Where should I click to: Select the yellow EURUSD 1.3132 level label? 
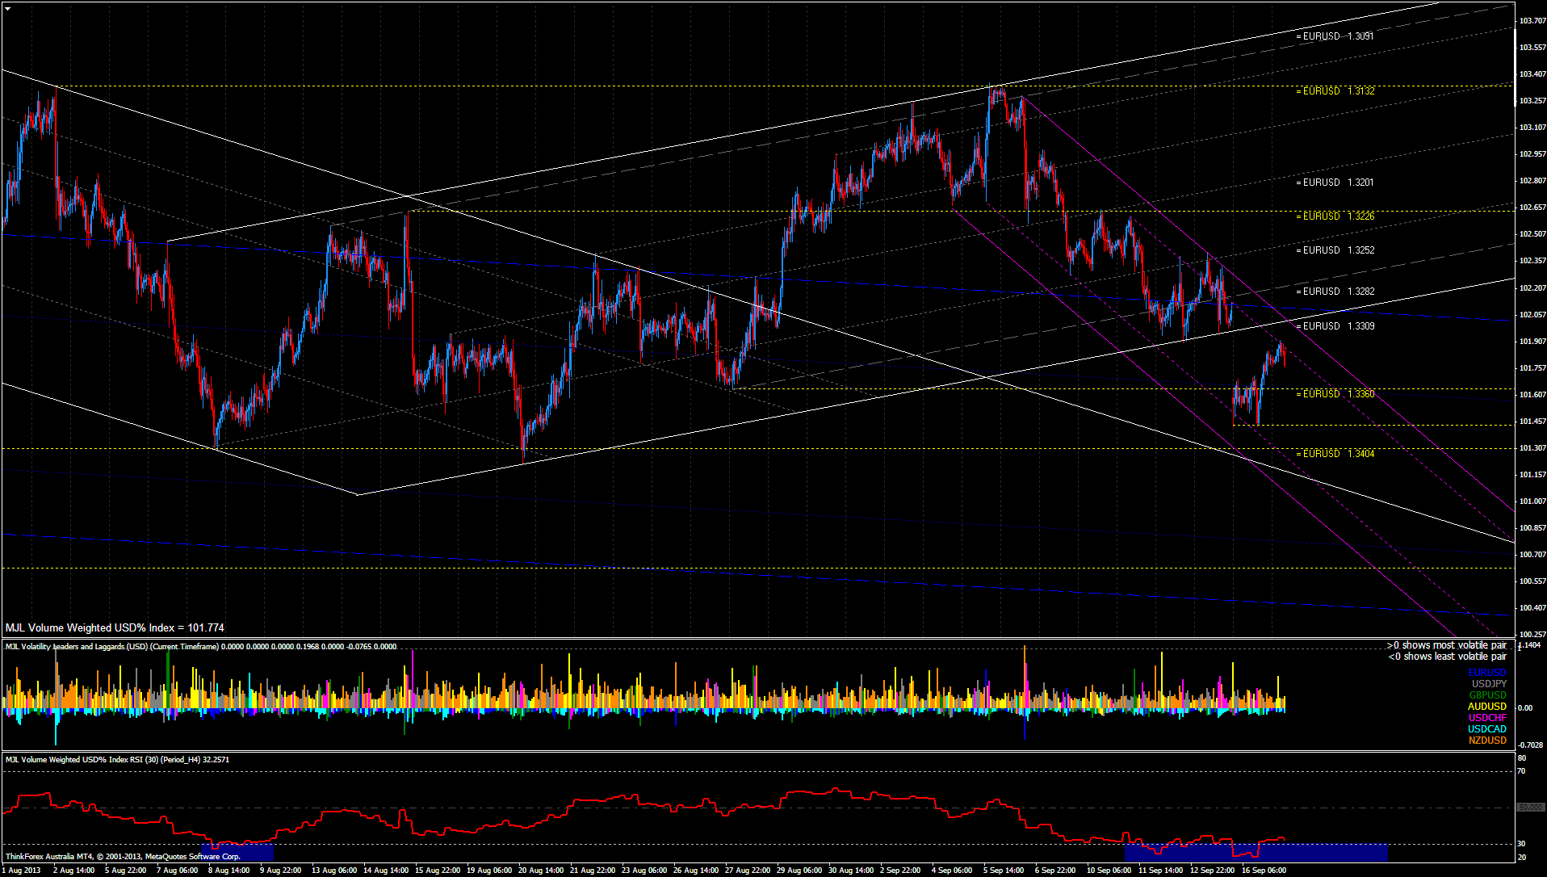(x=1335, y=91)
